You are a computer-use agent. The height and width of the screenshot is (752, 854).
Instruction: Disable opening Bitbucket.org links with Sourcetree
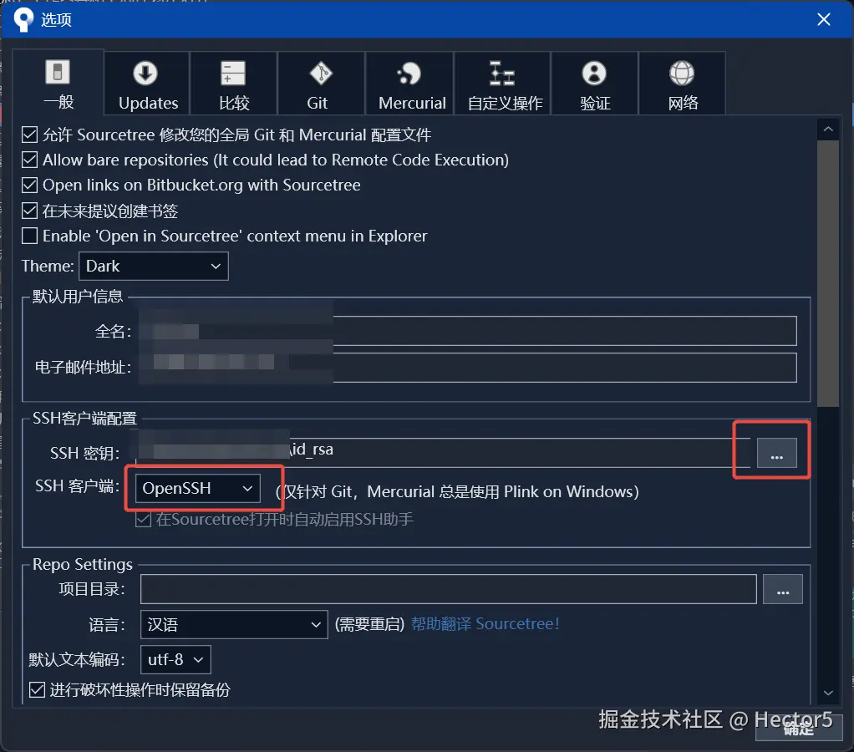[29, 185]
